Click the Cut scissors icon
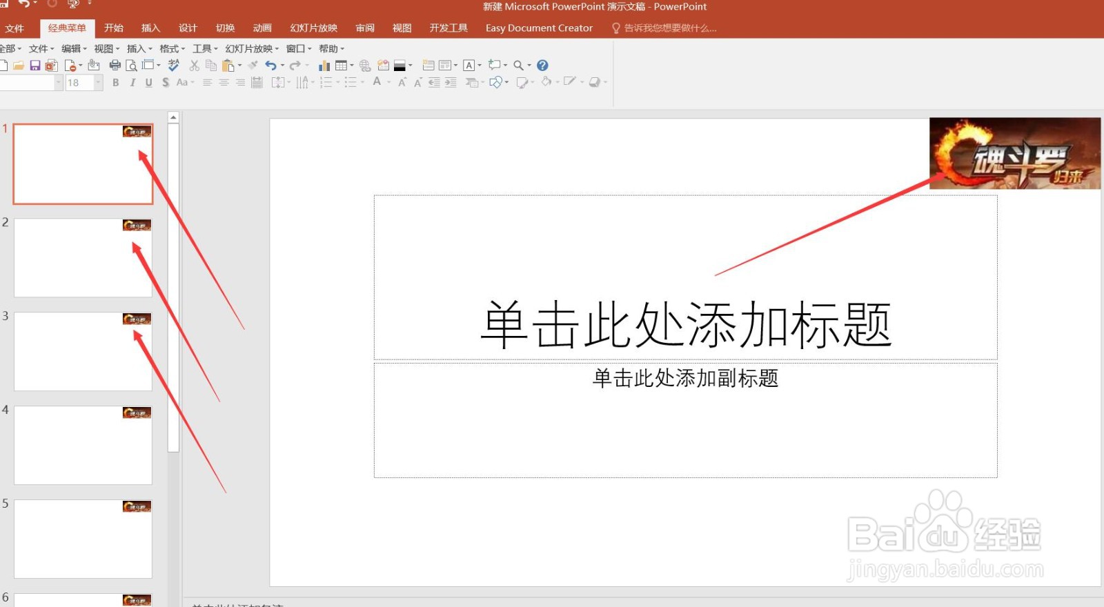The image size is (1104, 607). [x=195, y=66]
